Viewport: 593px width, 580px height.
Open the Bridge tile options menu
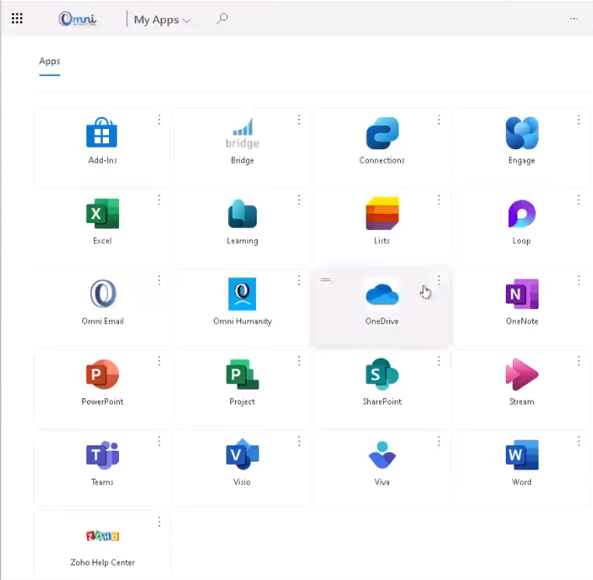click(x=299, y=120)
